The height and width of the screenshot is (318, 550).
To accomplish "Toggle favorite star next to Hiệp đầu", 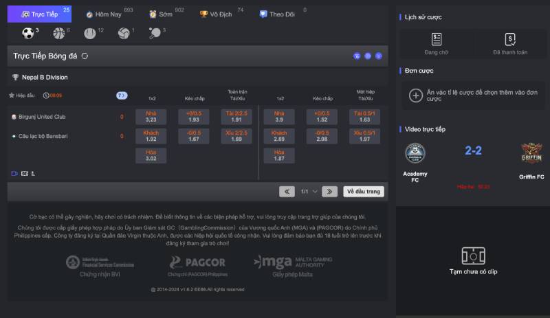I will pos(12,95).
